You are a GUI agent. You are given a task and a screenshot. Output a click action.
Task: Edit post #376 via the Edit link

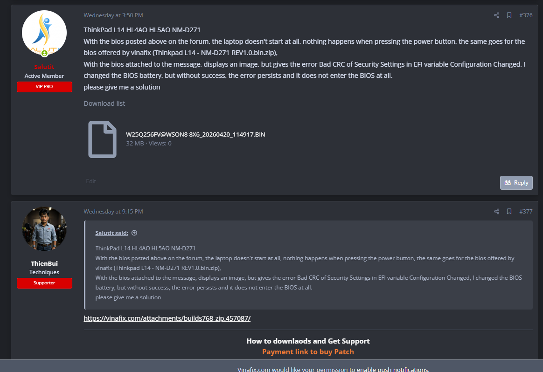90,181
